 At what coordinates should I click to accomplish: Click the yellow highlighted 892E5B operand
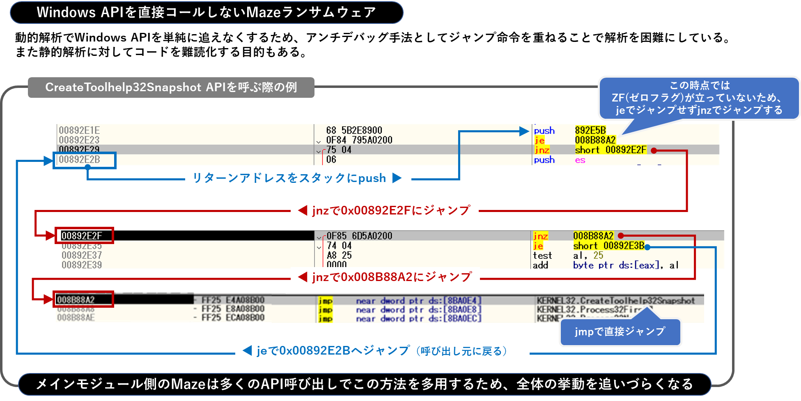[590, 130]
